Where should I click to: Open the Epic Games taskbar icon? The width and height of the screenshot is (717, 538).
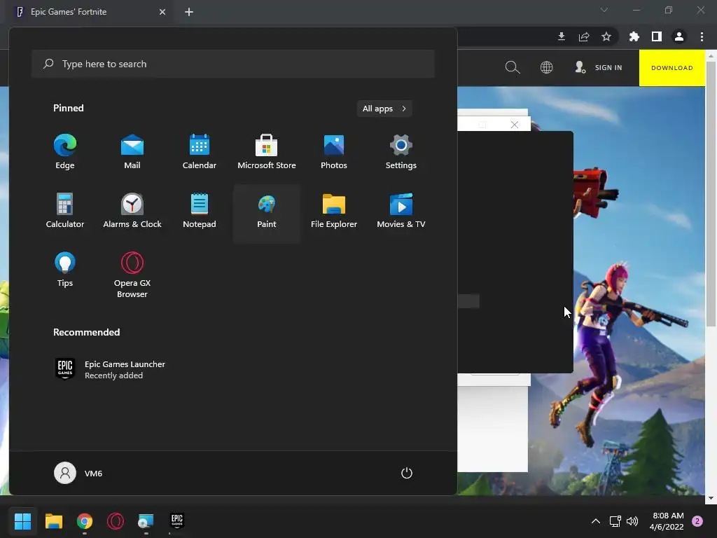click(177, 520)
